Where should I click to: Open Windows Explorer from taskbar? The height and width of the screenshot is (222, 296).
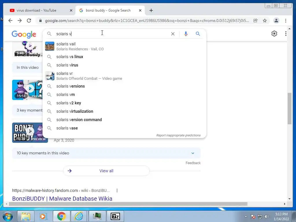(x=26, y=216)
